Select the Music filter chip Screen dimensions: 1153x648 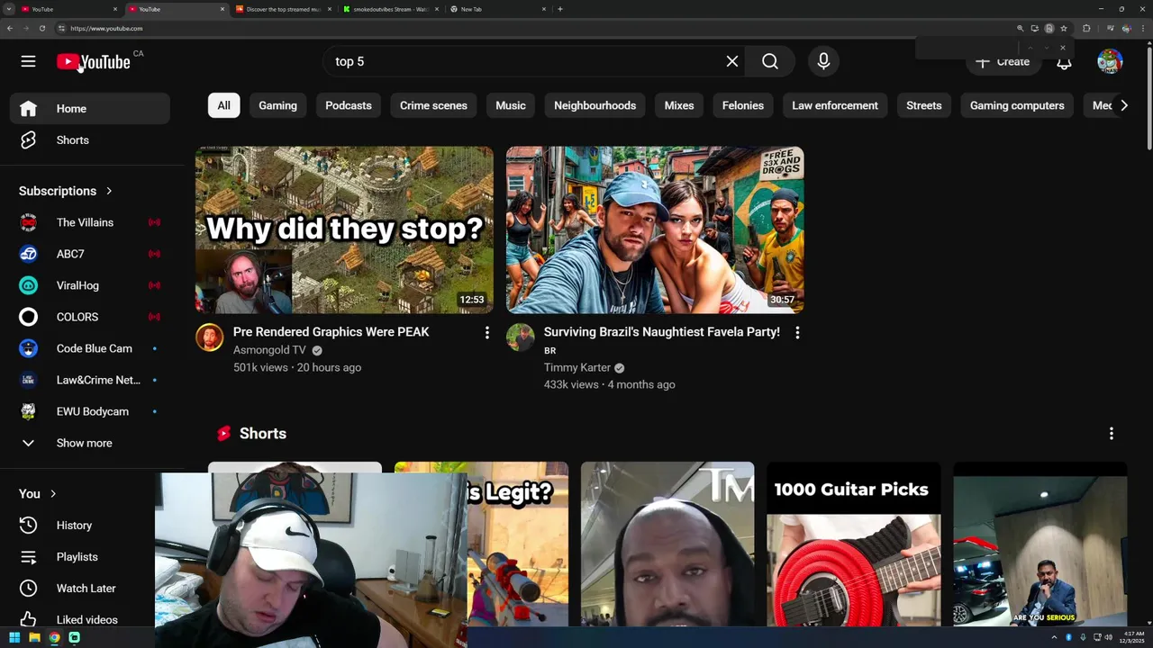(511, 105)
